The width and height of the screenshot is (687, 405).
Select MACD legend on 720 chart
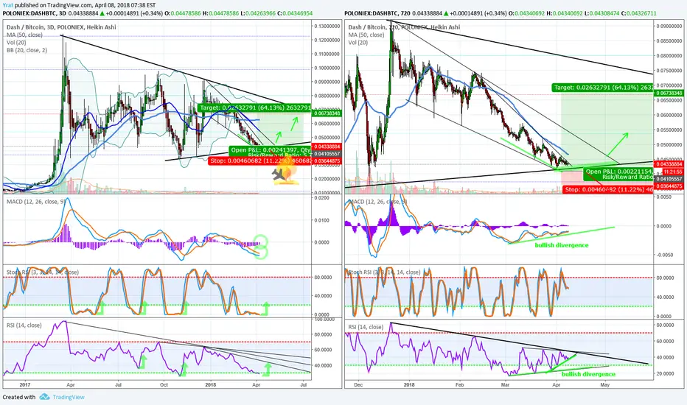tap(377, 202)
